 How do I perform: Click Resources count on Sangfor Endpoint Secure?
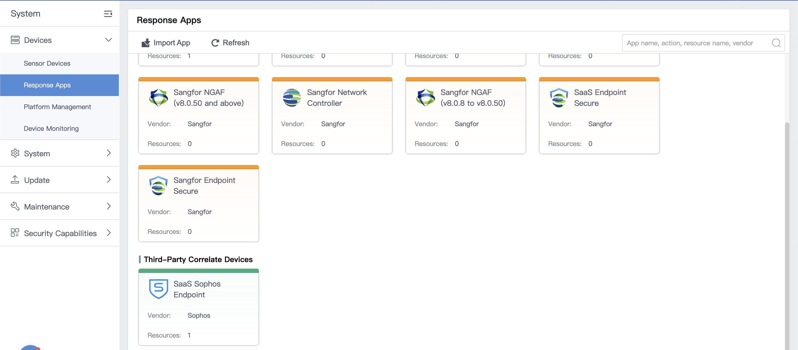coord(189,232)
